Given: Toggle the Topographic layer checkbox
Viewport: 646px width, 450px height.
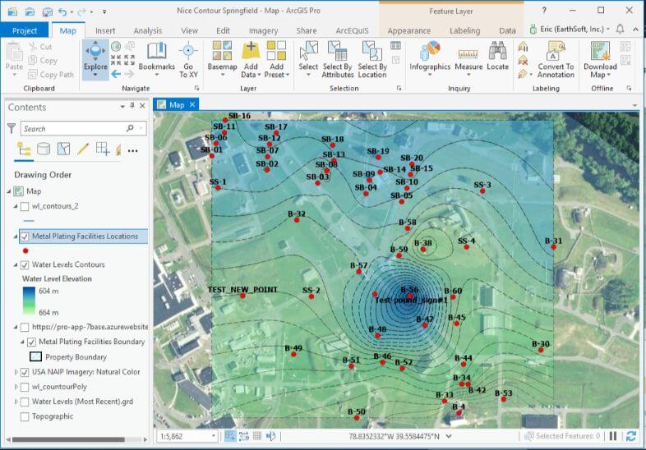Looking at the screenshot, I should [x=25, y=416].
